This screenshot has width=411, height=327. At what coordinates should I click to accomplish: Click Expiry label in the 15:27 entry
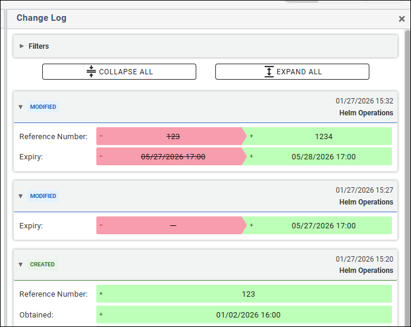click(x=31, y=225)
